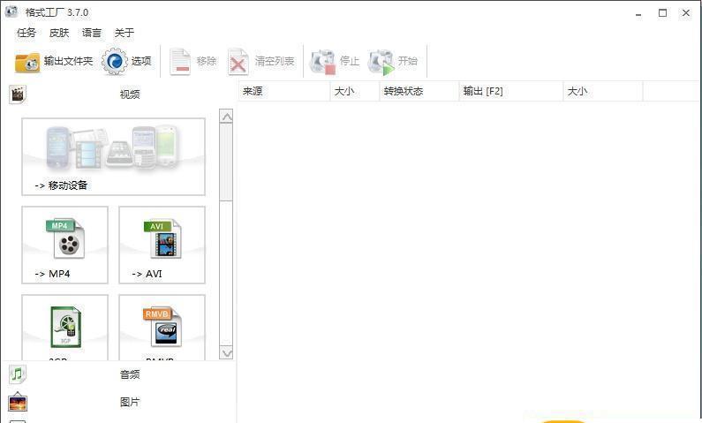The width and height of the screenshot is (702, 423).
Task: Click the 大小 header next to 来源
Action: [x=355, y=91]
